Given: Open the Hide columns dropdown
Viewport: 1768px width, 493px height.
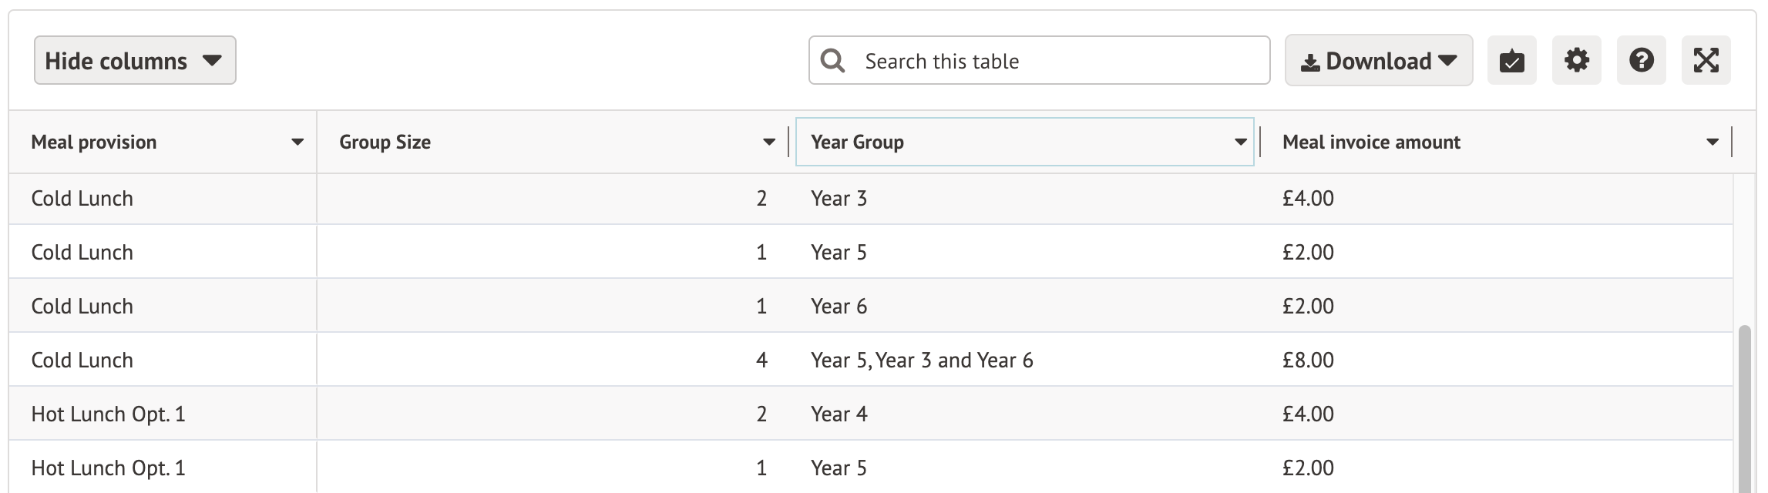Looking at the screenshot, I should [x=135, y=60].
